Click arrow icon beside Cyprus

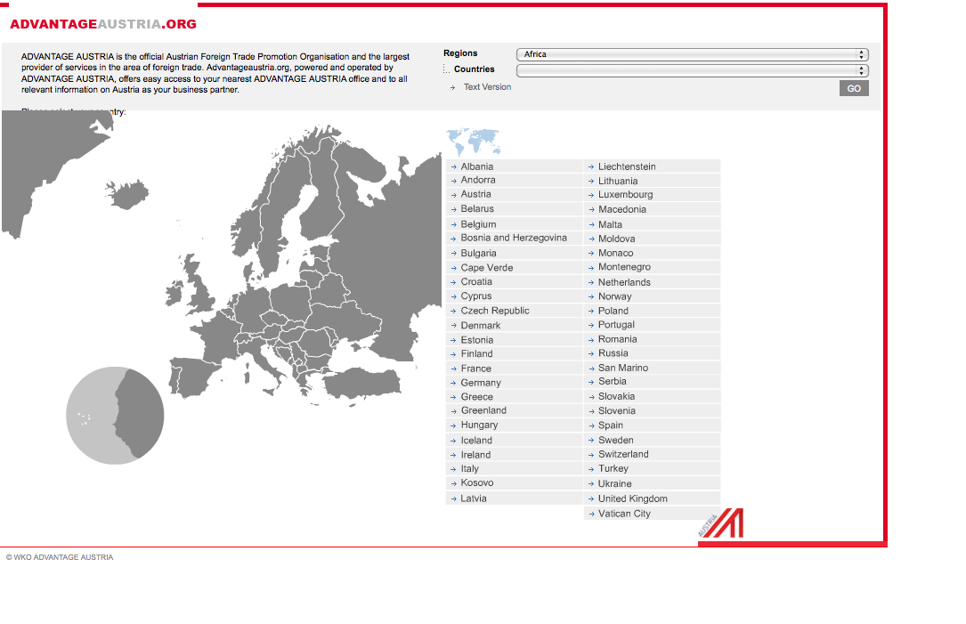453,296
